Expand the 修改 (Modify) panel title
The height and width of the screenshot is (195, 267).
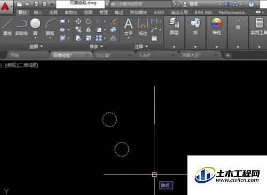tap(96, 46)
